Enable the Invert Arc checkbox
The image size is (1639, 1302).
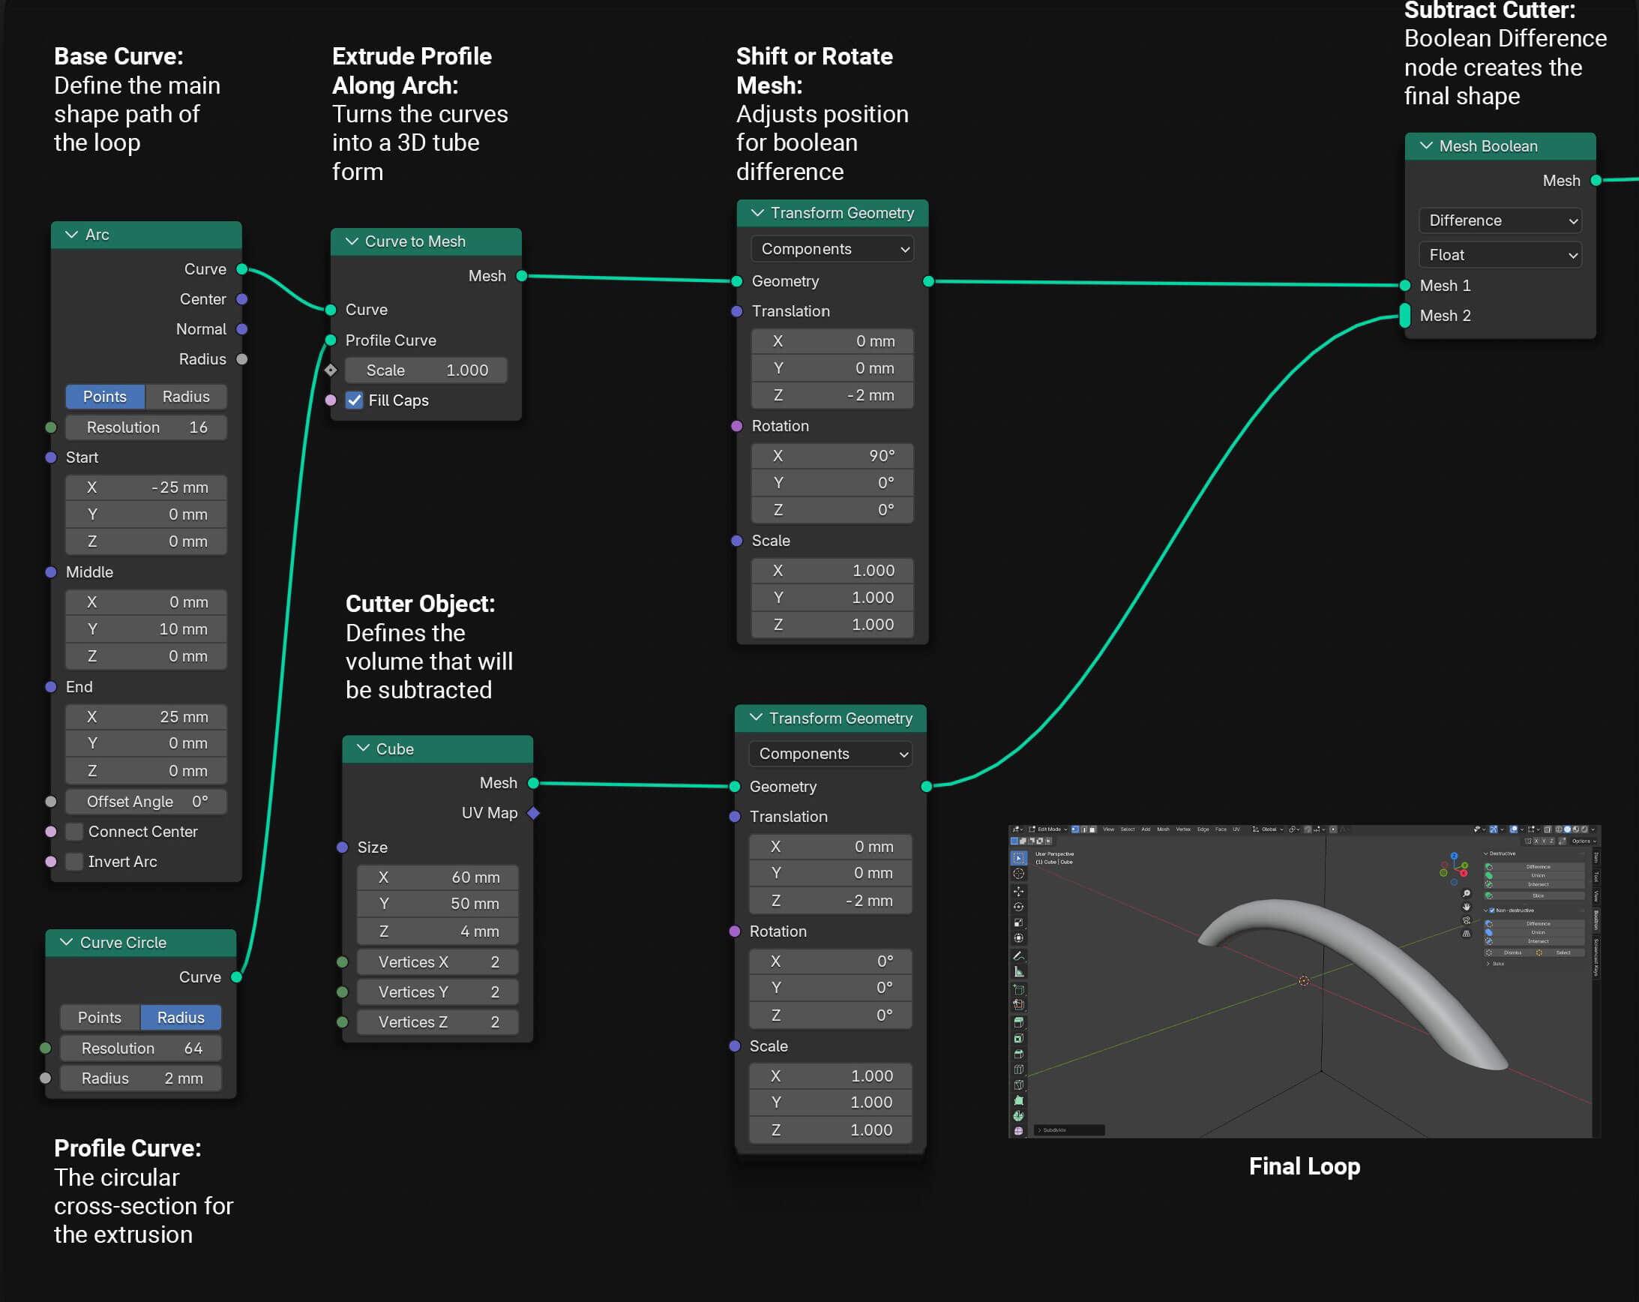pyautogui.click(x=74, y=862)
